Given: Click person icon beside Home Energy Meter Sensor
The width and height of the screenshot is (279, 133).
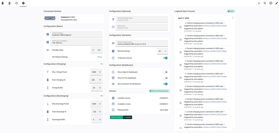Looking at the screenshot, I should [x=113, y=19].
